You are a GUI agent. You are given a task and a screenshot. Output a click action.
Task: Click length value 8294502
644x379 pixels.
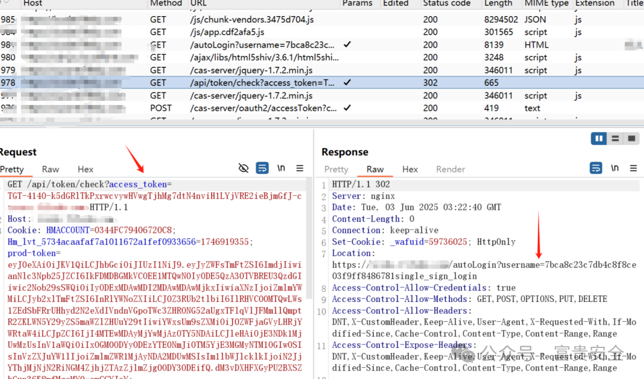(501, 19)
